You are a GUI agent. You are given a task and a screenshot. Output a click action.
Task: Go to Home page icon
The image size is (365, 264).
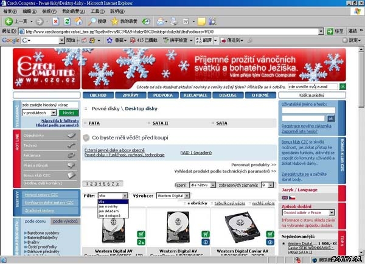[78, 21]
